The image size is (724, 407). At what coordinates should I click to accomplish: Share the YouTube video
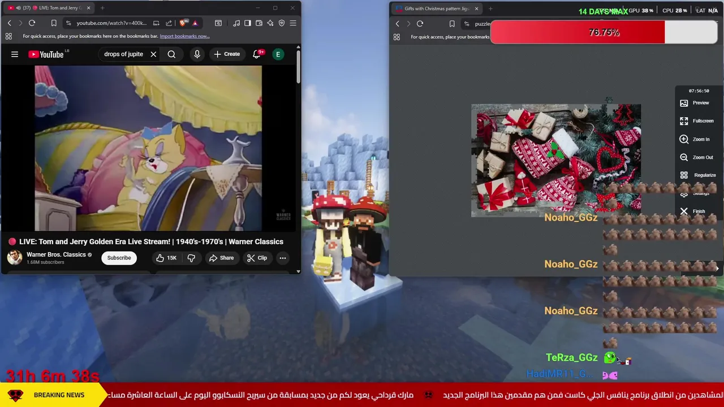[x=221, y=258]
